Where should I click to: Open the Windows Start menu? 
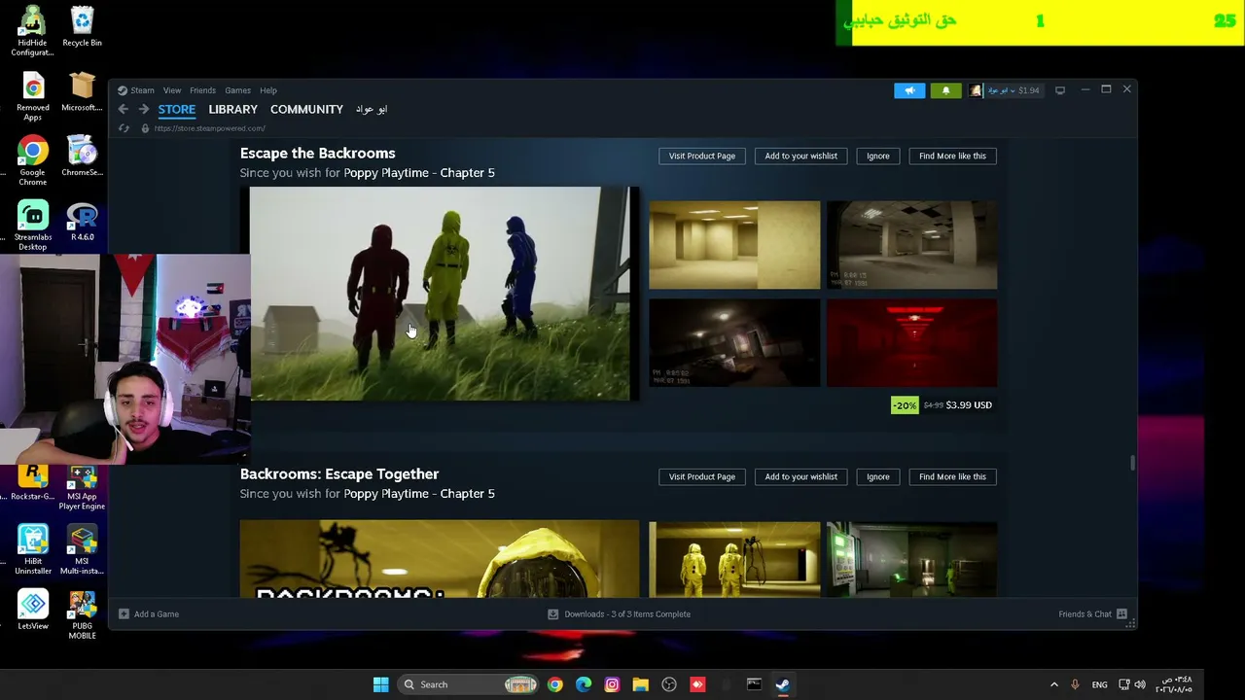coord(381,684)
